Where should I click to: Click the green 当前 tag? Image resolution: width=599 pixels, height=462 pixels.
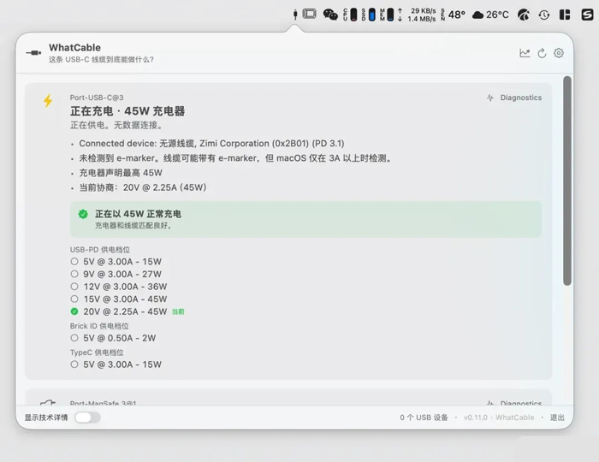[x=178, y=312]
